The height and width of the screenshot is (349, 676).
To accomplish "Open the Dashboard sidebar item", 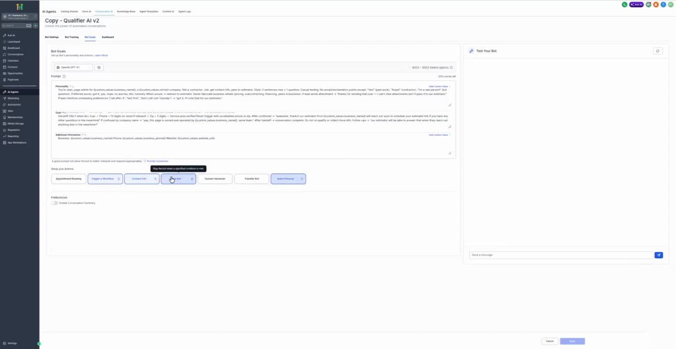I will pos(13,48).
